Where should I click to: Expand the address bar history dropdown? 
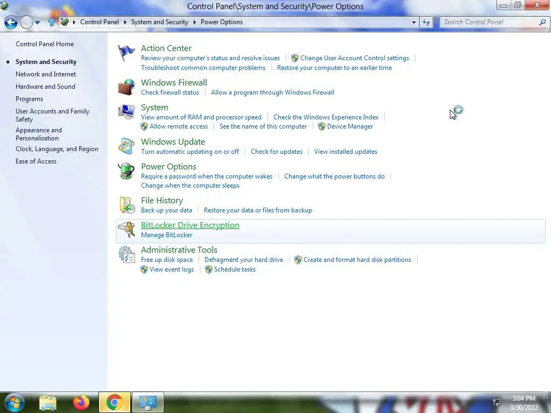coord(414,22)
